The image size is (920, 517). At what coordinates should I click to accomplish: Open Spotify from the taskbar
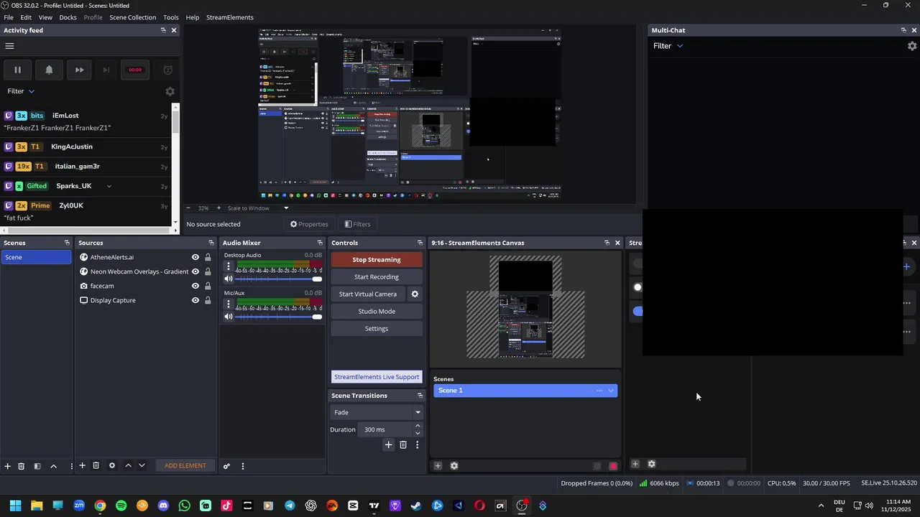pos(121,506)
